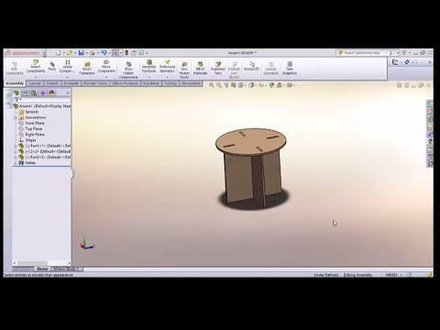Click the Open document icon
Viewport: 440px width, 330px height.
(x=70, y=53)
